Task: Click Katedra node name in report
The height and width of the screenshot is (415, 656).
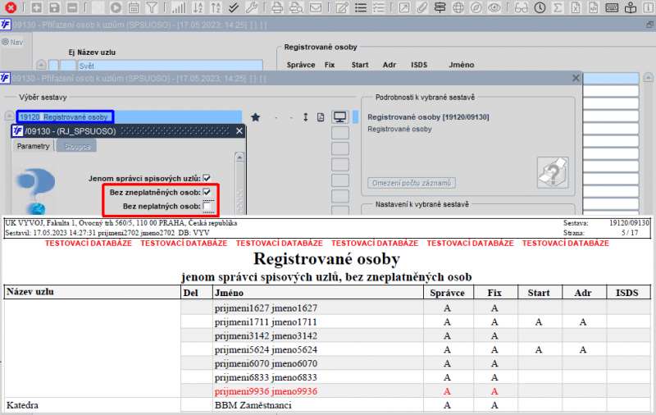Action: tap(22, 405)
